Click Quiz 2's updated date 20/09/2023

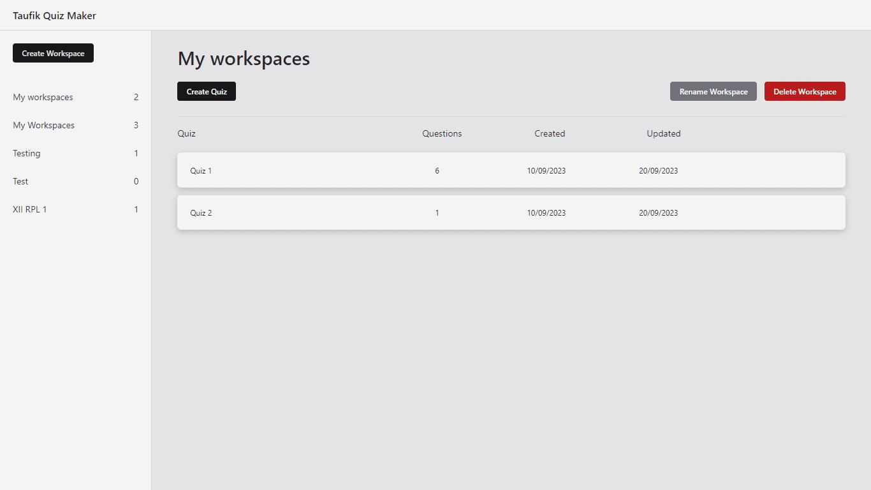pyautogui.click(x=658, y=212)
